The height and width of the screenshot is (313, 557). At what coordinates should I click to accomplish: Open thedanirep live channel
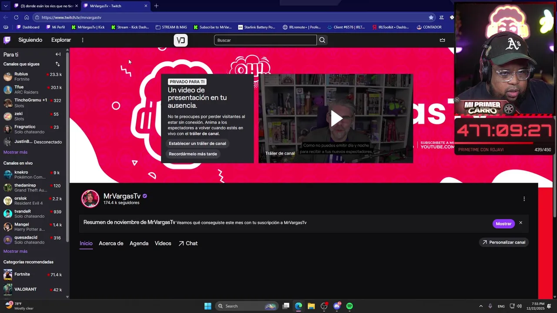34,187
